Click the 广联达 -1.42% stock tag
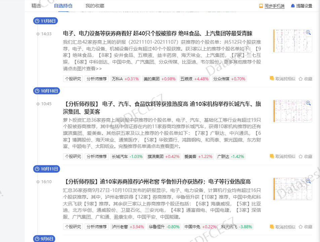The width and height of the screenshot is (320, 242). [231, 157]
